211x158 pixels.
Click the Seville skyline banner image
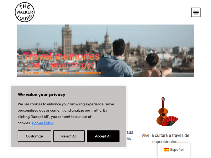pyautogui.click(x=105, y=51)
